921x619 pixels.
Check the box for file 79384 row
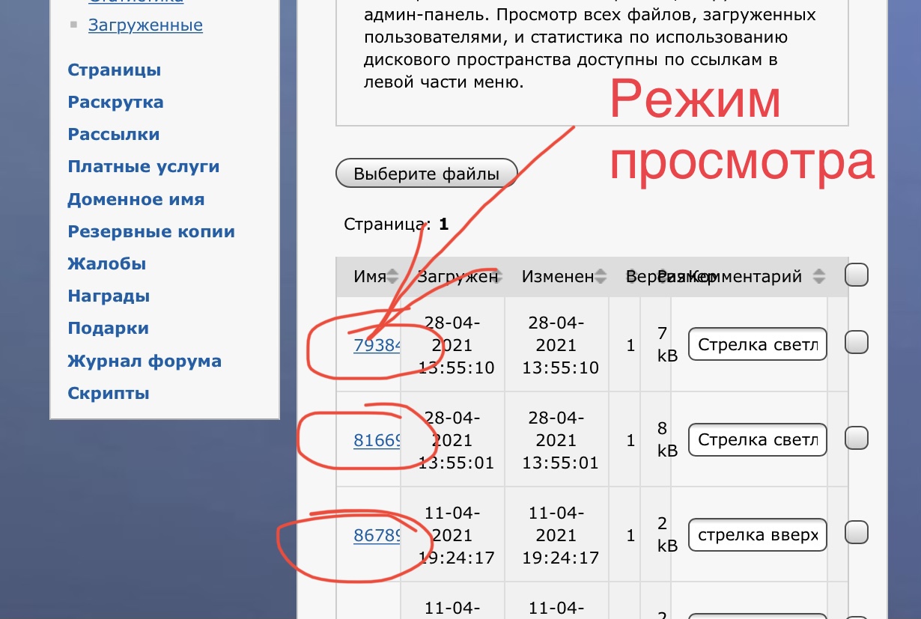point(857,343)
